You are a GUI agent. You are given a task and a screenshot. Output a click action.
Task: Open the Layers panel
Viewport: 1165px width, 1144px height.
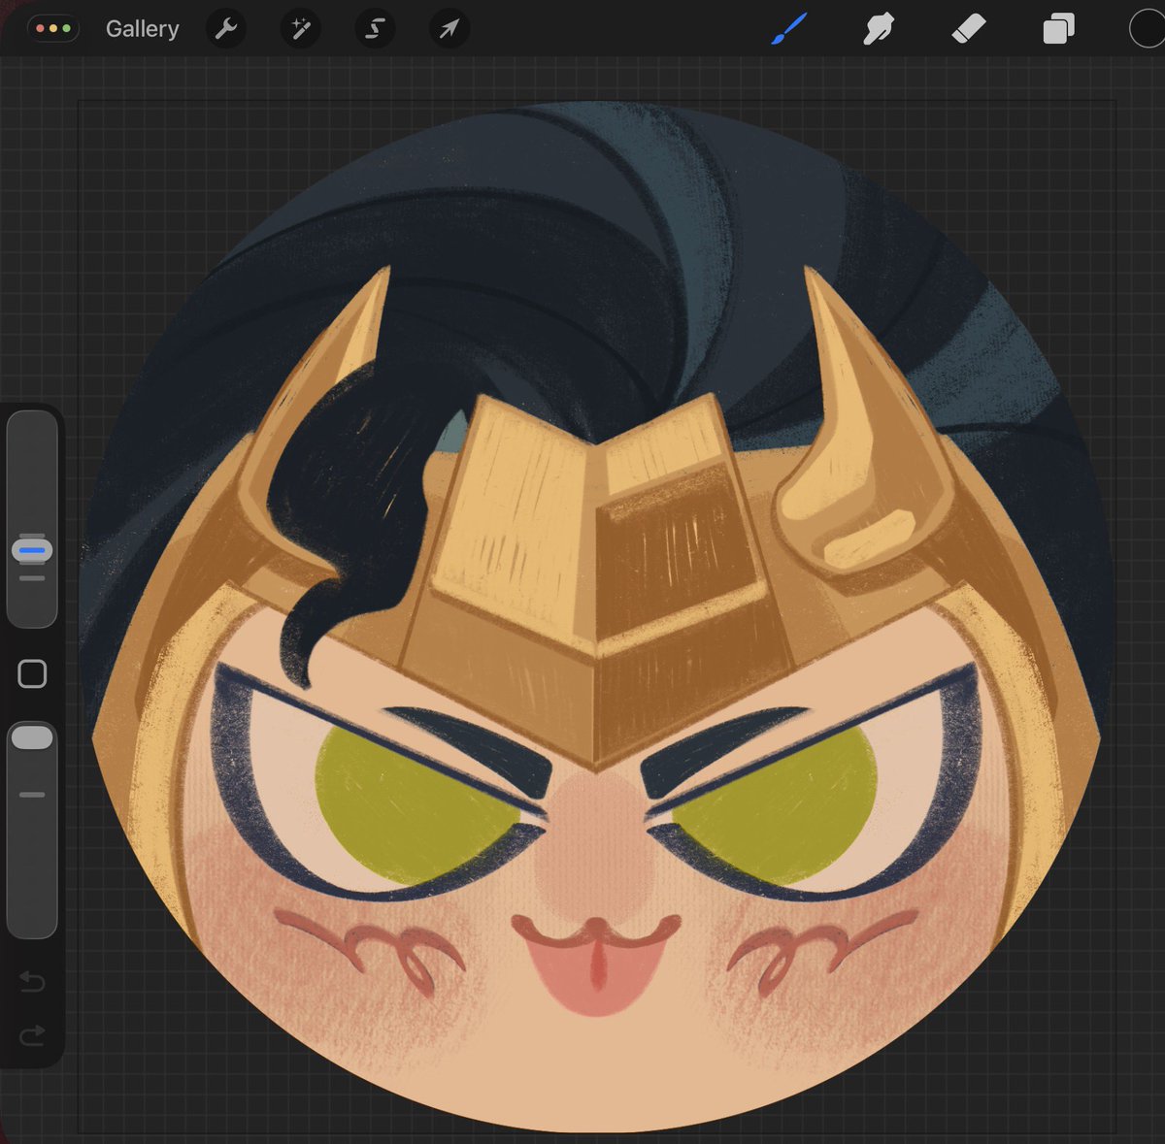click(x=1058, y=29)
